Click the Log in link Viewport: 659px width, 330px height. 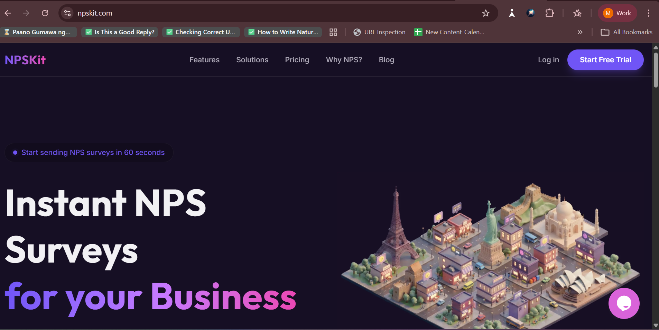point(548,60)
